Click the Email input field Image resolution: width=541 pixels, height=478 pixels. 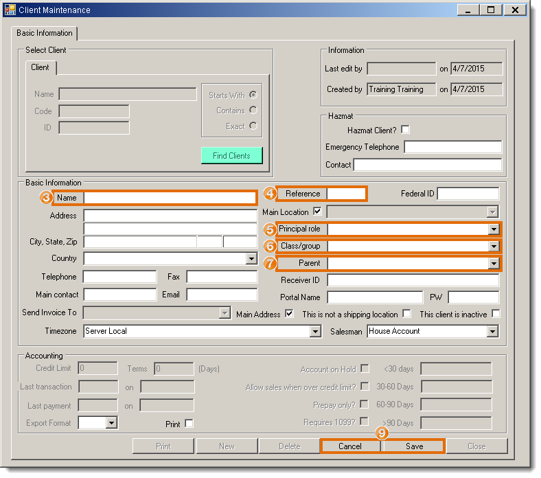222,295
